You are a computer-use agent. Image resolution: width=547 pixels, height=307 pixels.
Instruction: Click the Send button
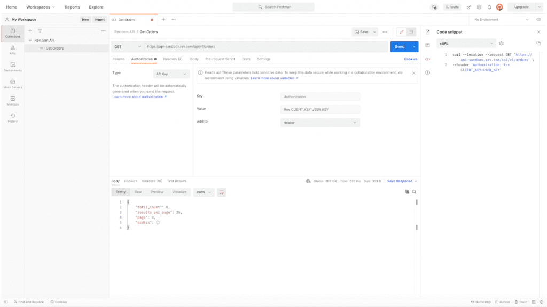(400, 47)
